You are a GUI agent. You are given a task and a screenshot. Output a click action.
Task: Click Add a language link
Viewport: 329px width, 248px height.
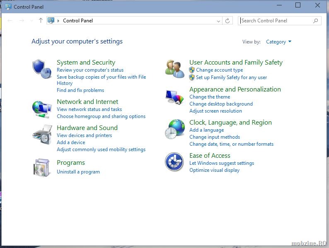(x=207, y=130)
